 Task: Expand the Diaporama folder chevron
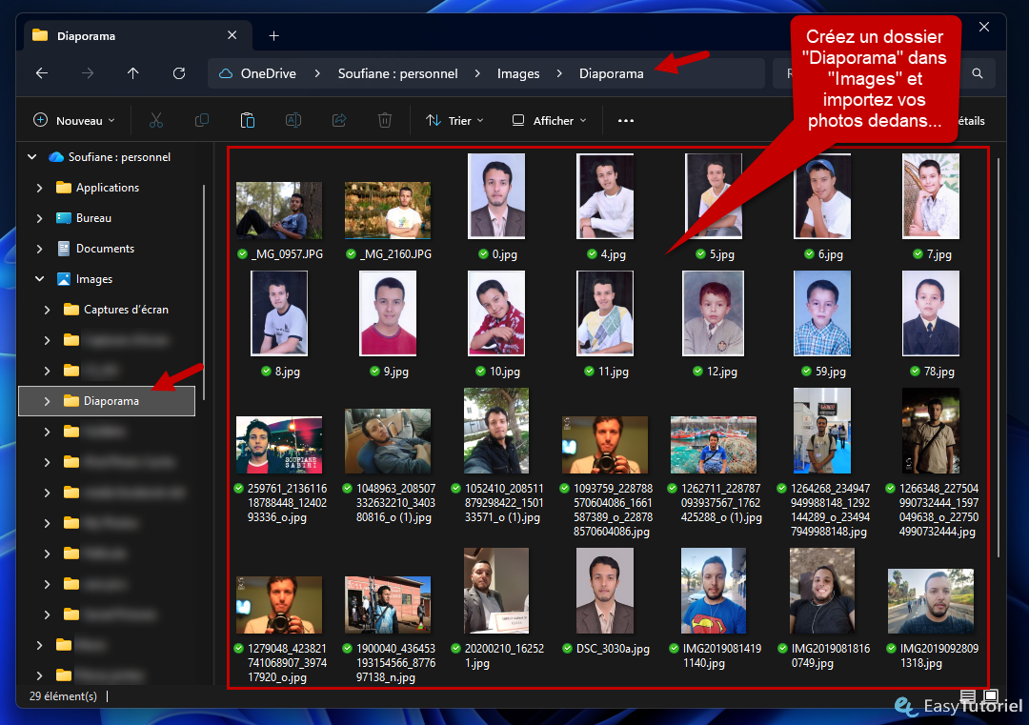[x=48, y=401]
